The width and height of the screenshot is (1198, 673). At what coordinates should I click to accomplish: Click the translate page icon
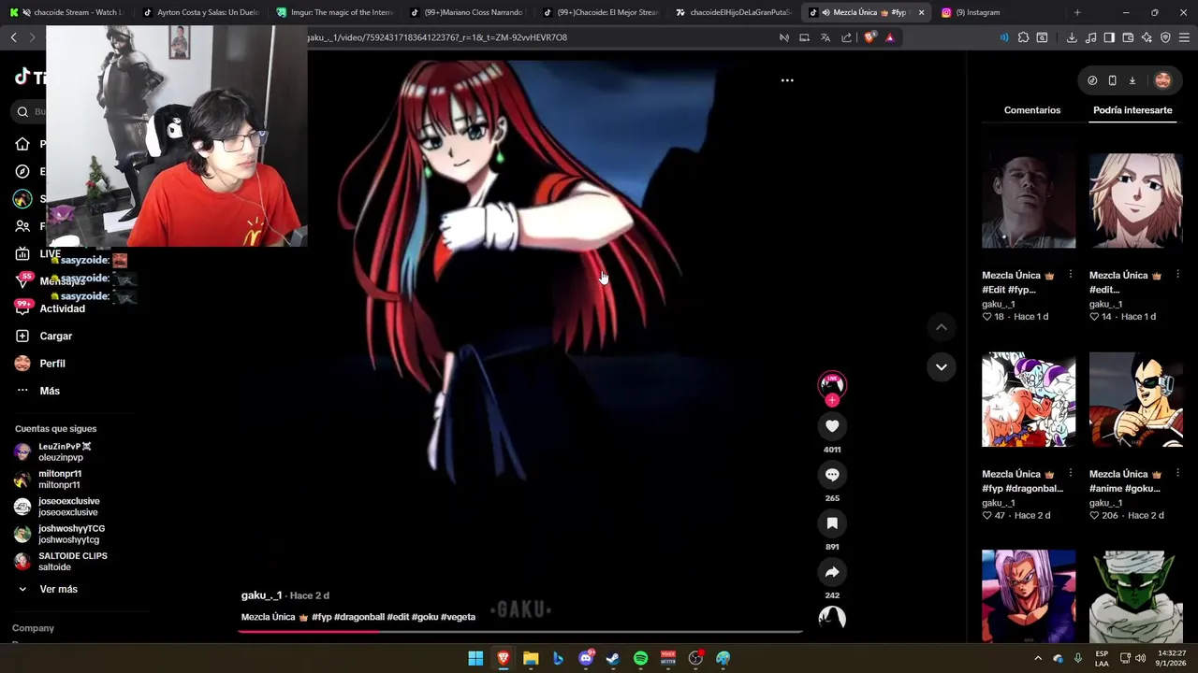825,37
